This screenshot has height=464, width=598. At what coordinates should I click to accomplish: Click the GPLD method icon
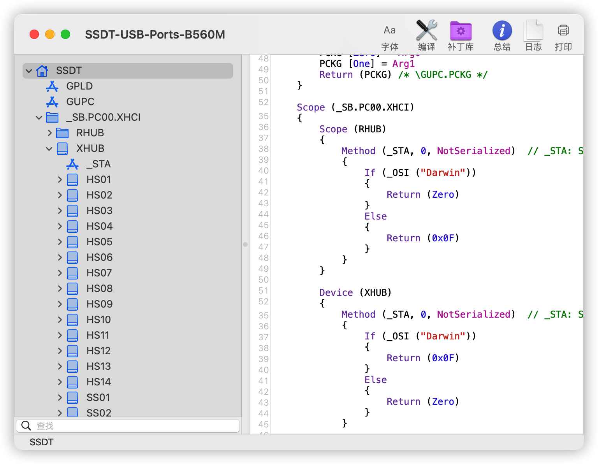pos(52,86)
